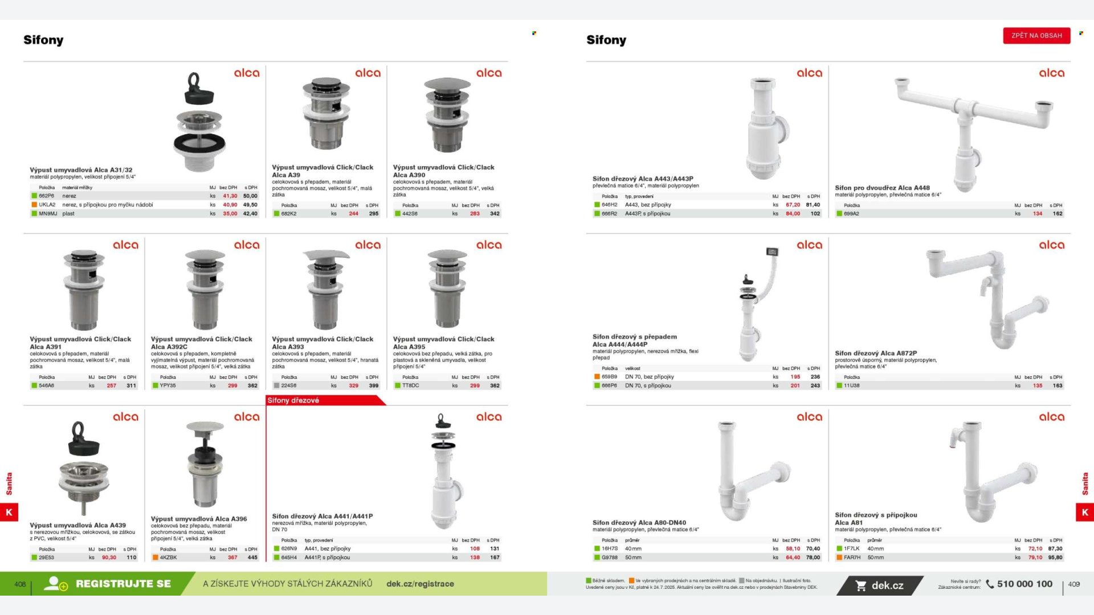The height and width of the screenshot is (615, 1094).
Task: Click gray availability square for item 224S6
Action: [x=276, y=386]
